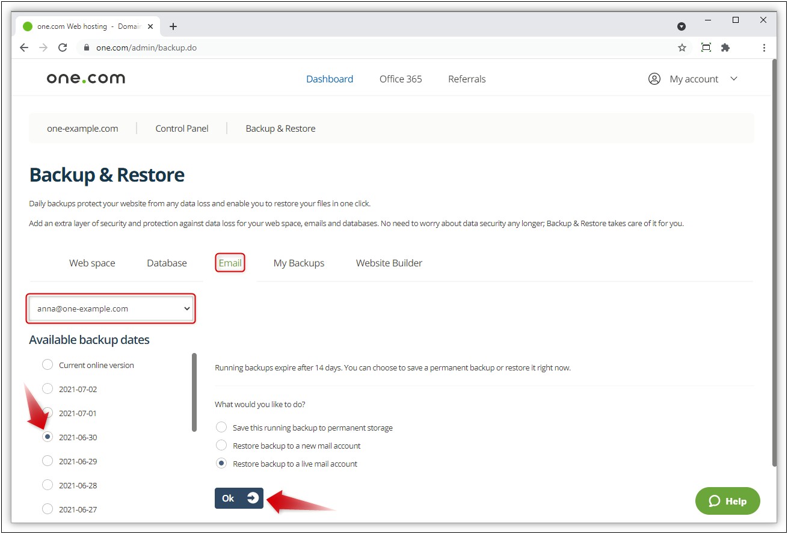Click Backup & Restore breadcrumb link
The image size is (788, 534).
click(280, 128)
